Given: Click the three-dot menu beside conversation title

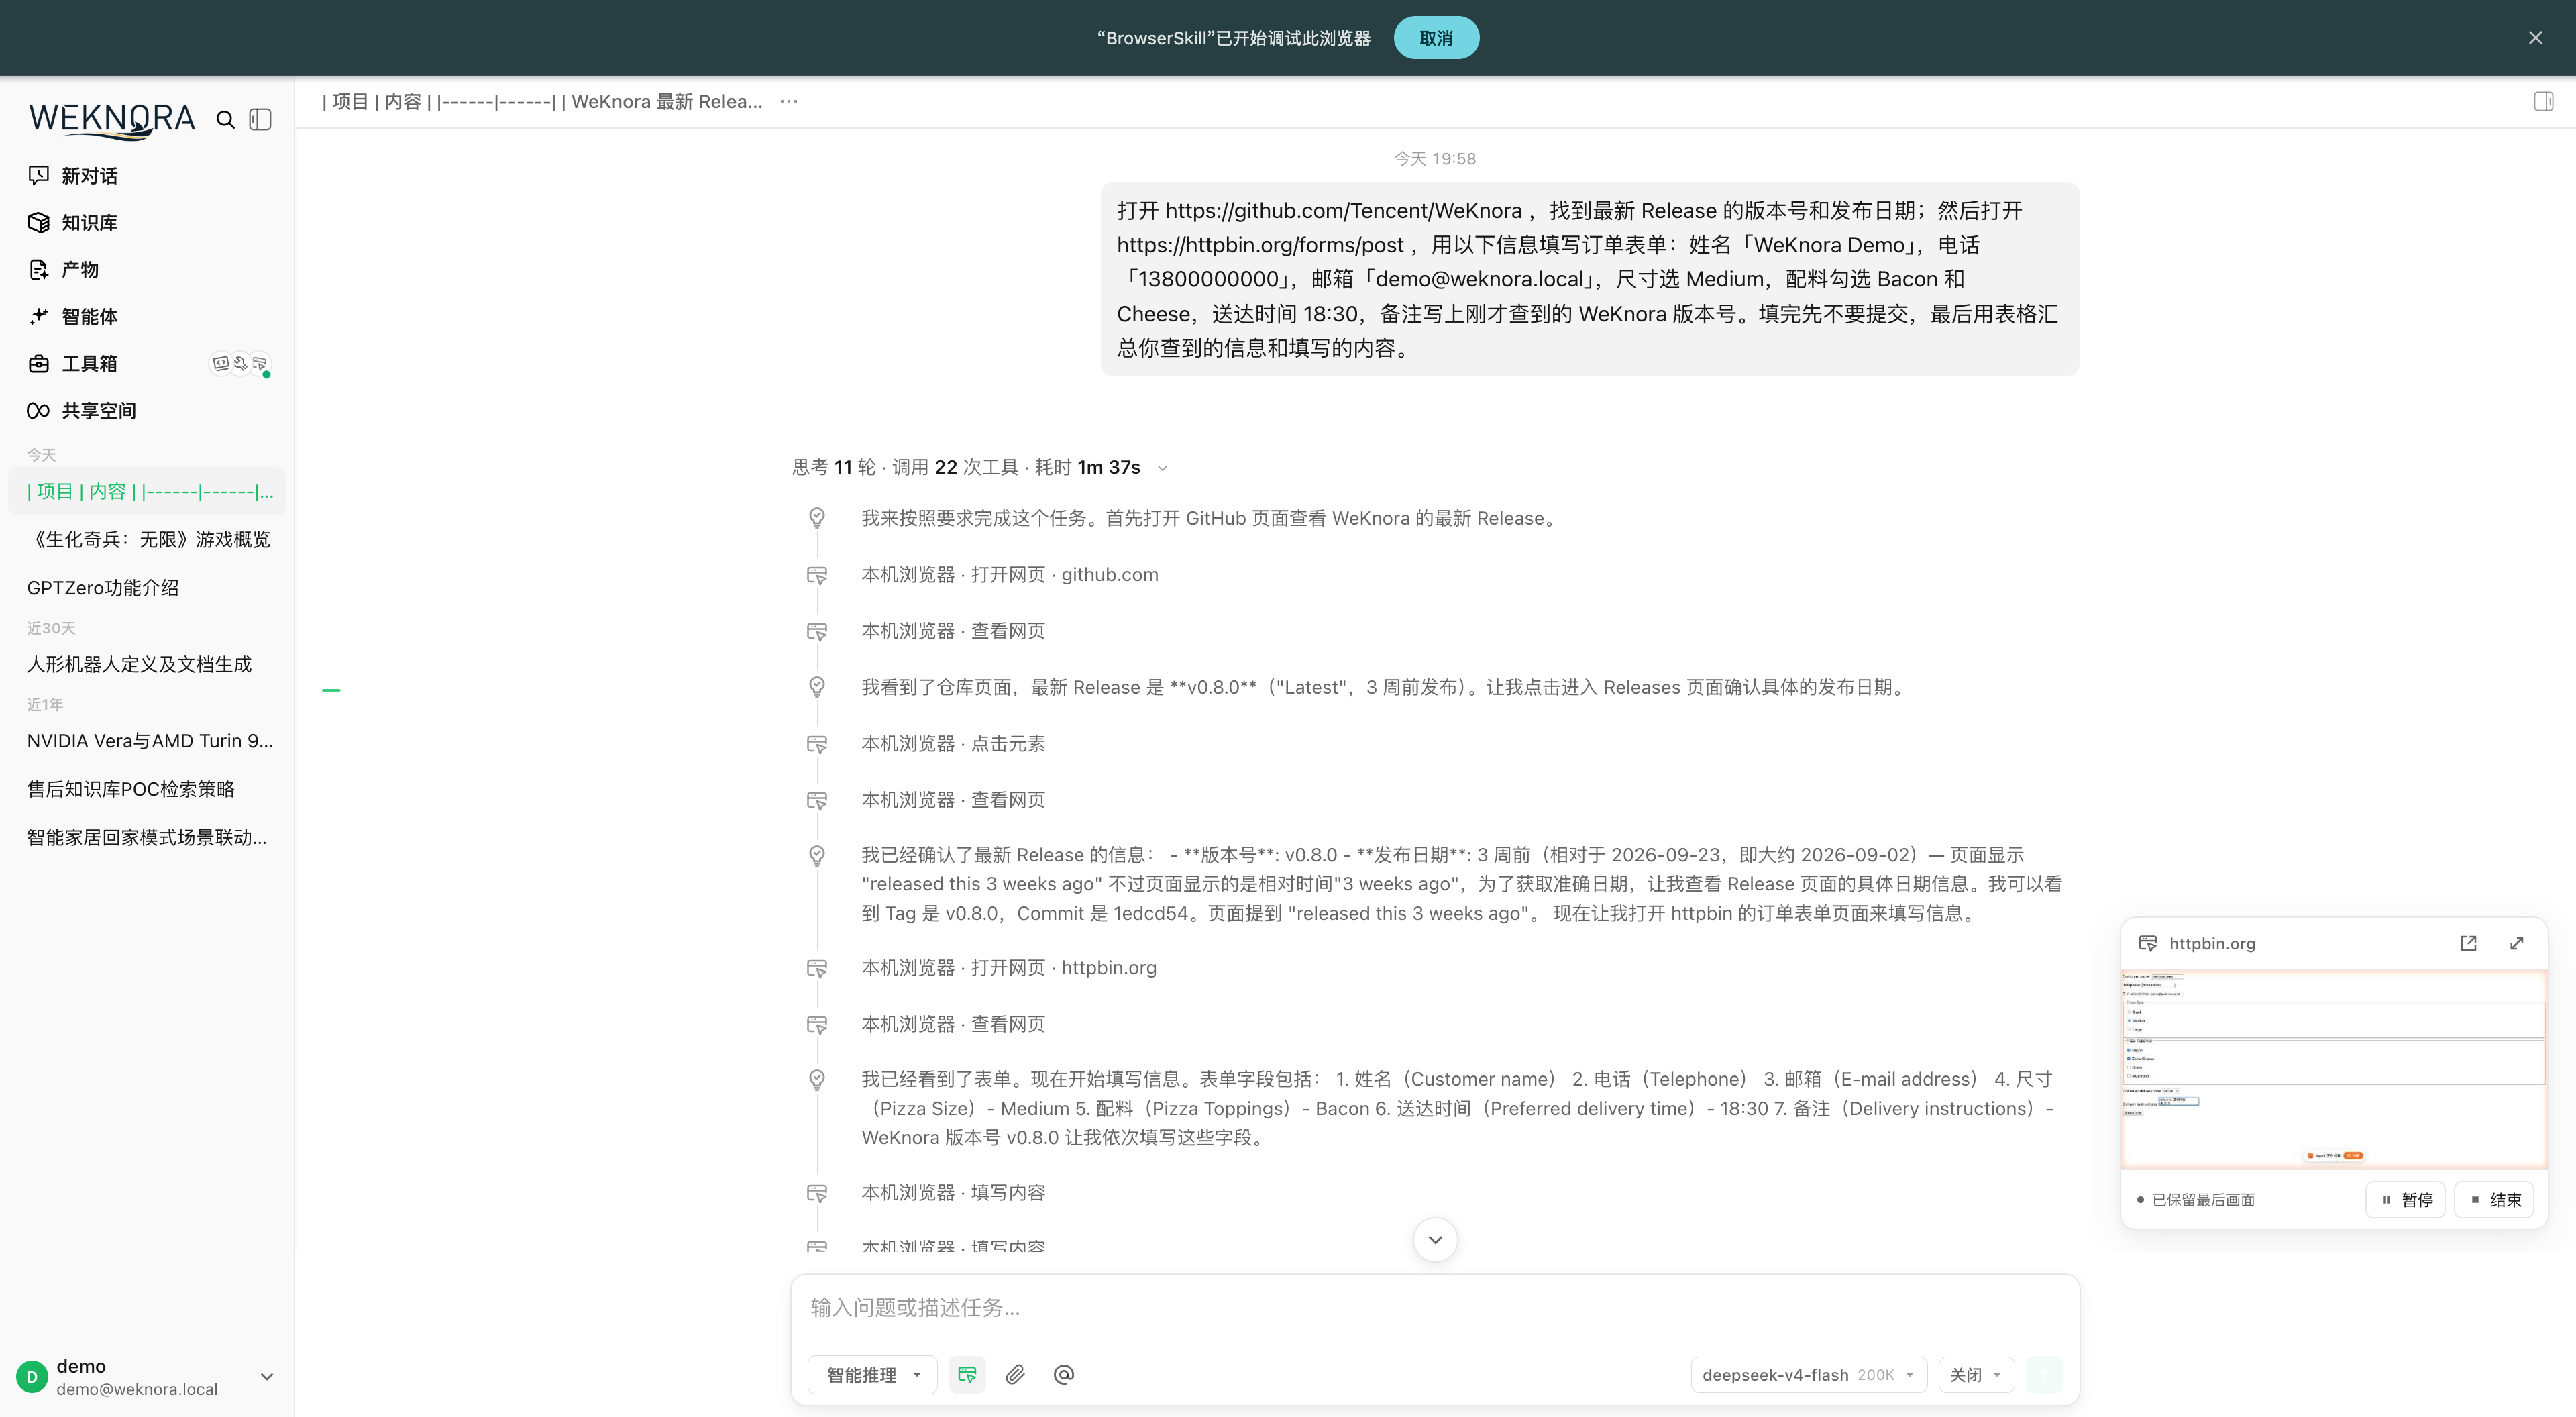Looking at the screenshot, I should 789,101.
